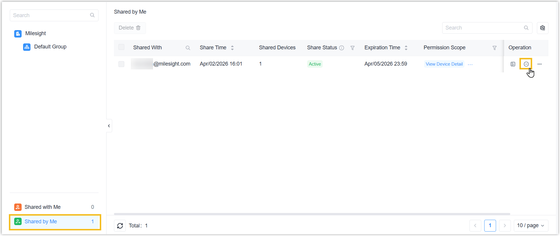Check the milesight.com share row checkbox
Viewport: 560px width, 236px height.
121,64
